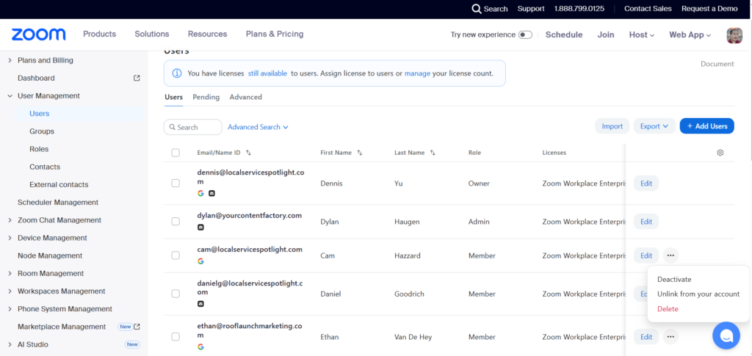752x356 pixels.
Task: Open more options ellipsis for Cam row
Action: coord(670,255)
